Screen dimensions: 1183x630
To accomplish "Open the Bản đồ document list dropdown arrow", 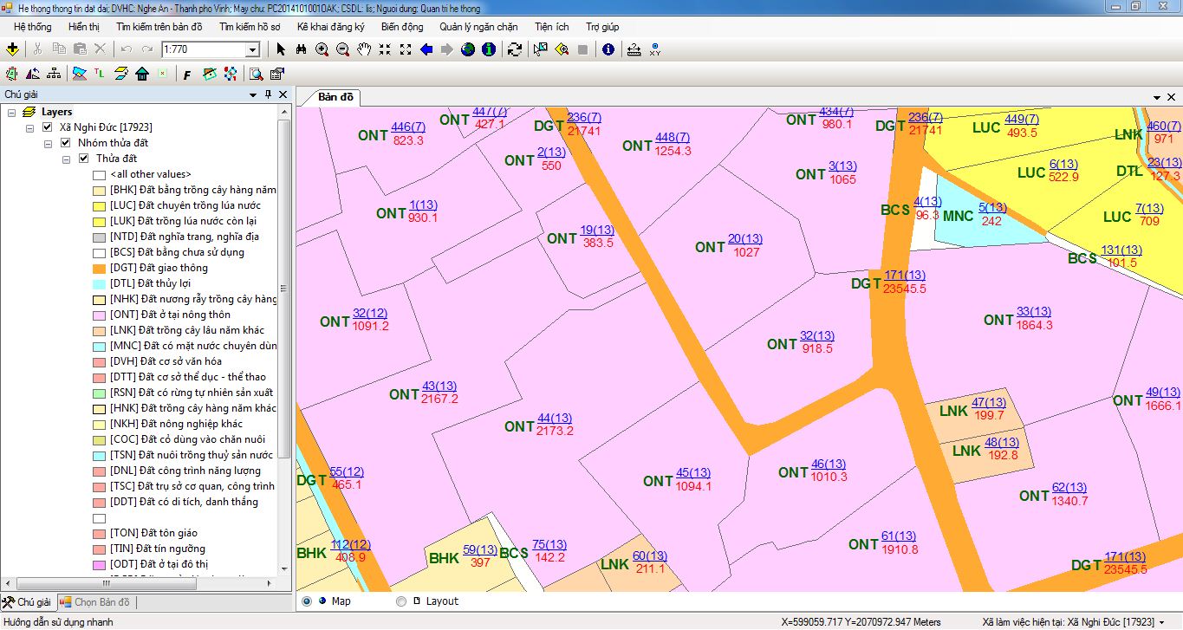I will click(x=1157, y=97).
